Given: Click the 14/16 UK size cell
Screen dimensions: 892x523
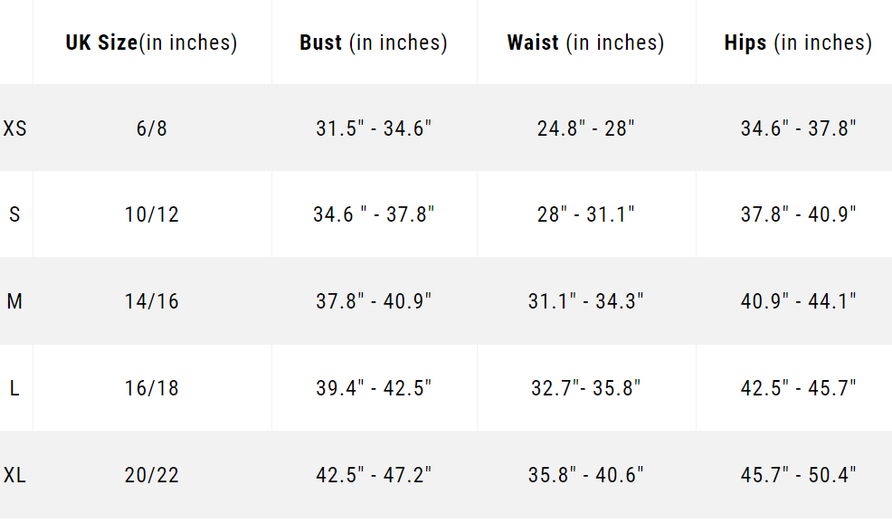Looking at the screenshot, I should pos(152,301).
